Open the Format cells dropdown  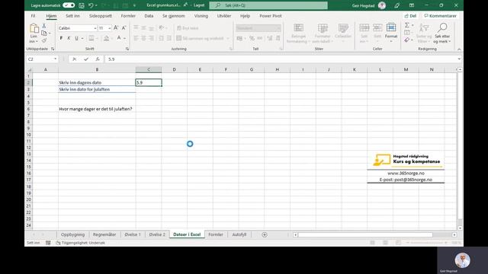click(391, 33)
